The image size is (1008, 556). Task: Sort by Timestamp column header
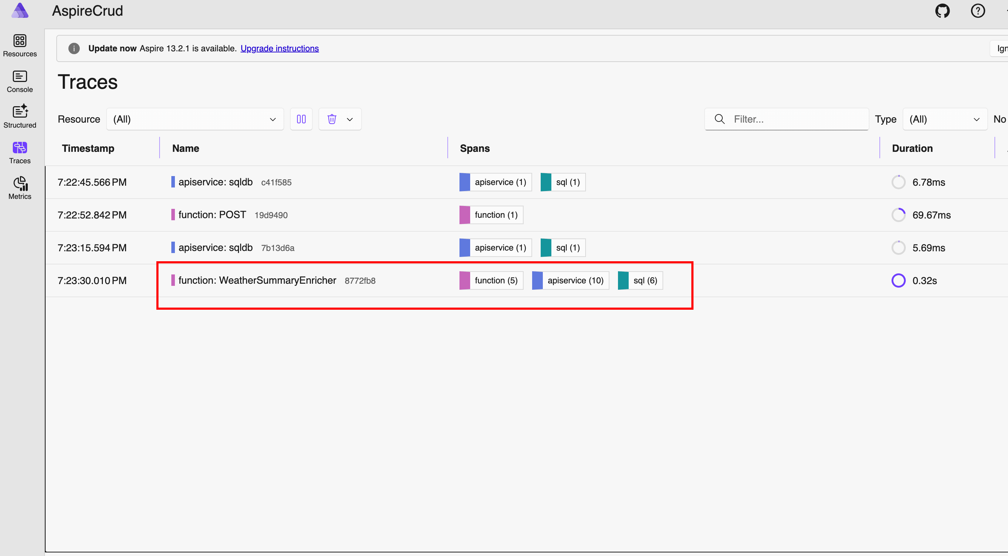pos(88,148)
